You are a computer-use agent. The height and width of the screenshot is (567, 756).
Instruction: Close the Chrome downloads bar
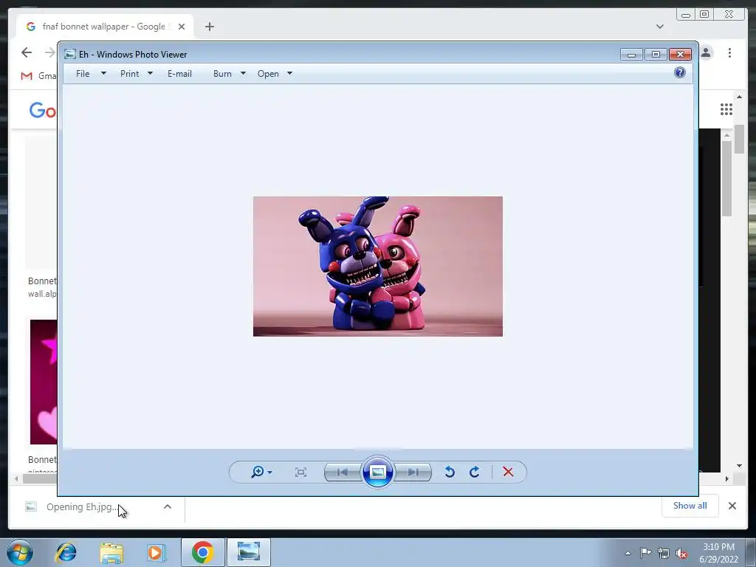click(732, 506)
